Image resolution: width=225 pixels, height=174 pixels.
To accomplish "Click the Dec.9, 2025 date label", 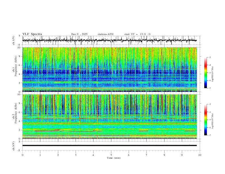I will pos(79,34).
